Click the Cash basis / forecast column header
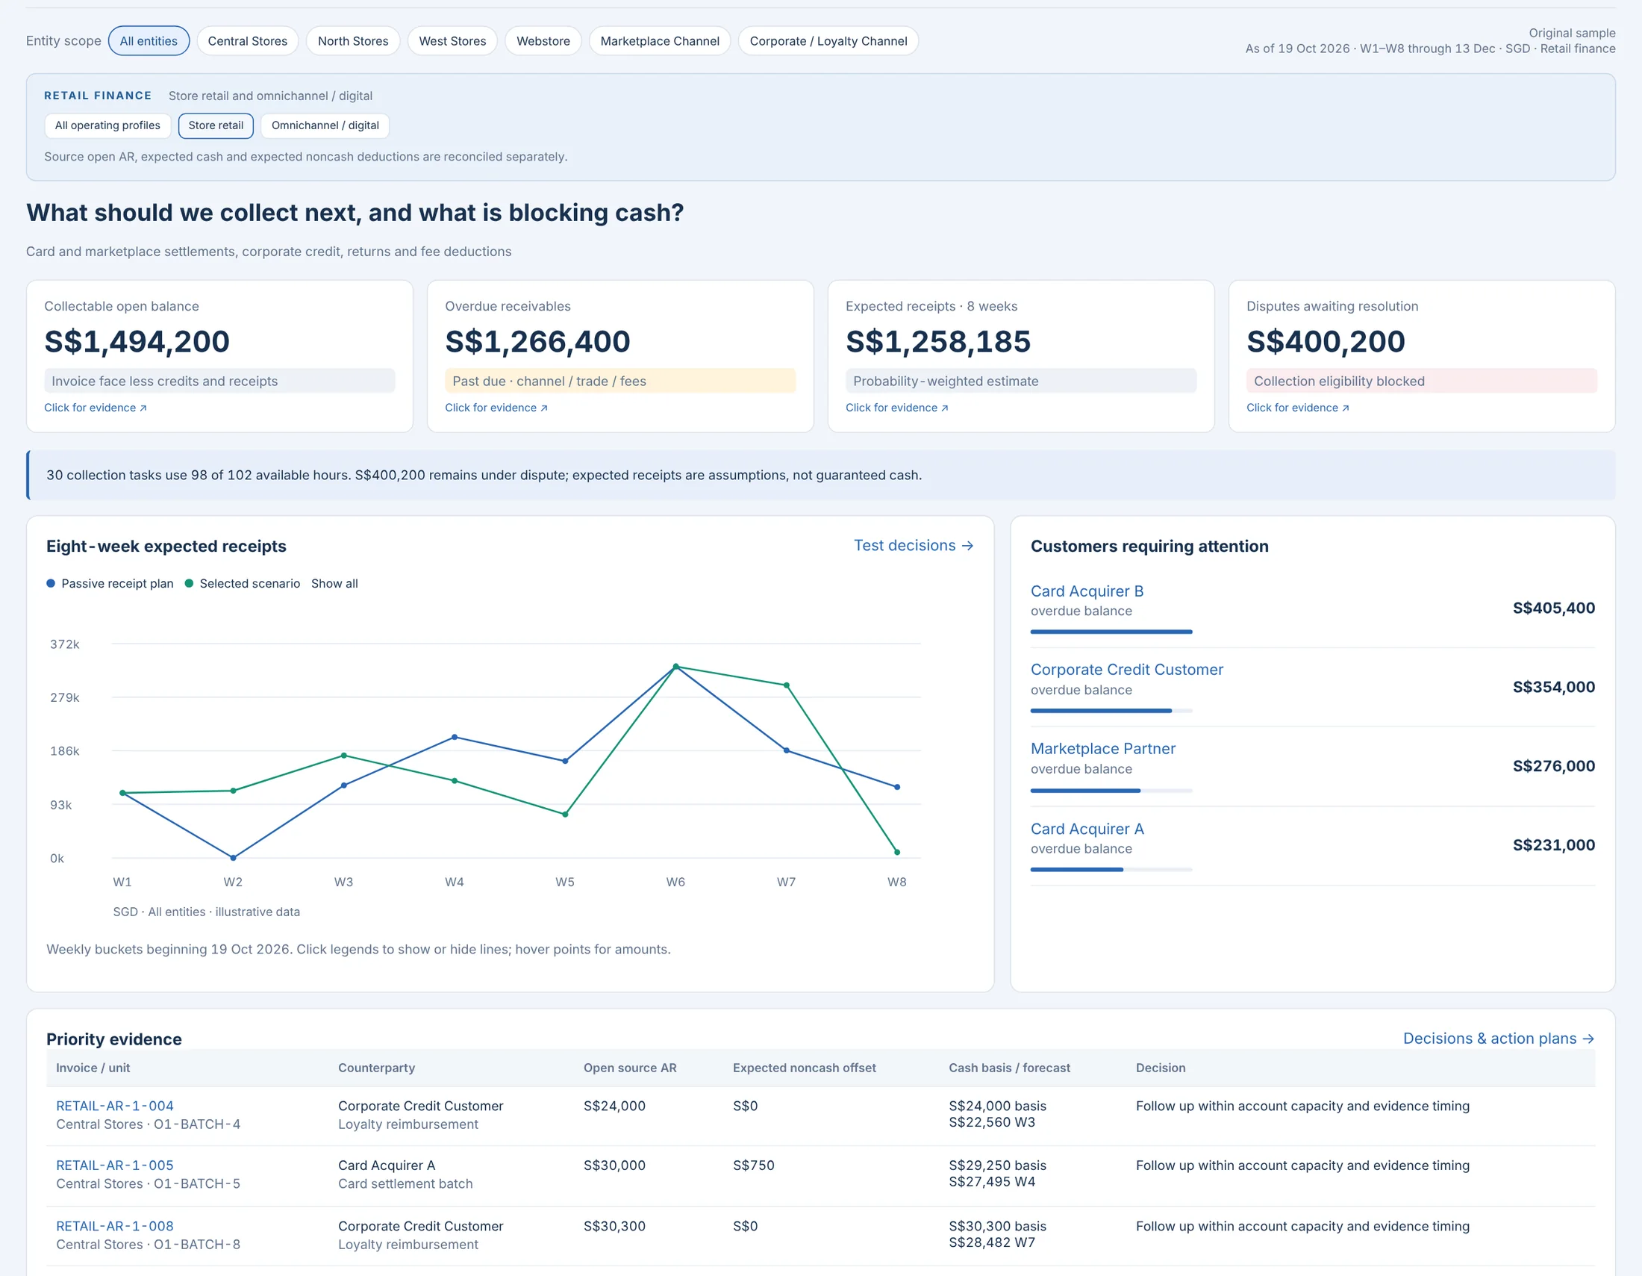The image size is (1642, 1276). pyautogui.click(x=1009, y=1068)
